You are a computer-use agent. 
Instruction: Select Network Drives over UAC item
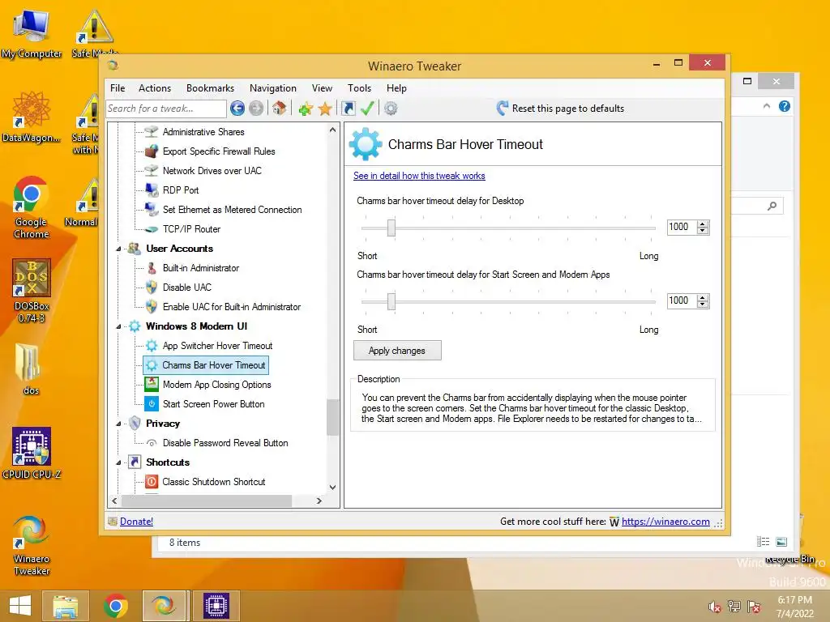[x=212, y=171]
